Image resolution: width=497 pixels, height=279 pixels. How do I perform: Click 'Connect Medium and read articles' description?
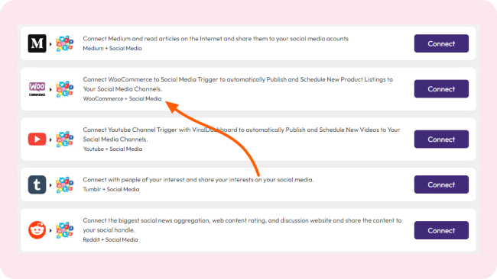pos(216,39)
